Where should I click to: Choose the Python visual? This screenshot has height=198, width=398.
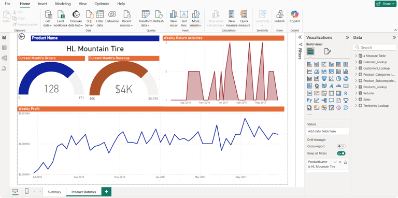point(309,101)
